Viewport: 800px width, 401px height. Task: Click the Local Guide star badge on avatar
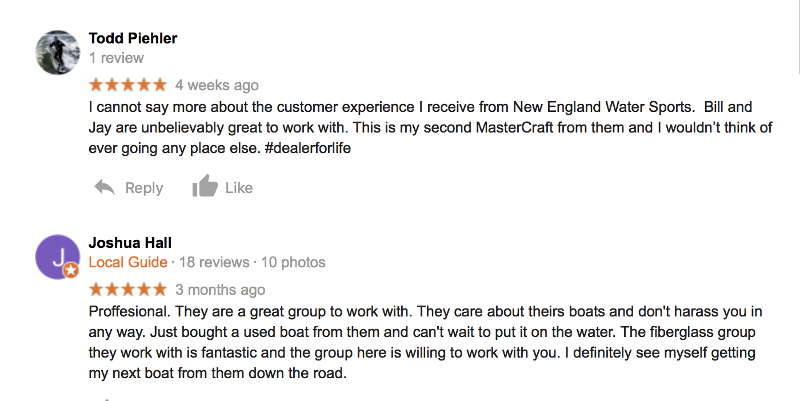(x=71, y=271)
